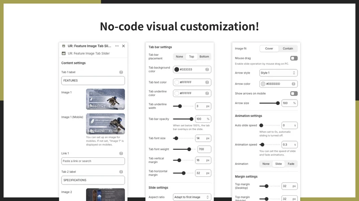Click the Tab underline width value field
The image size is (359, 201).
click(x=203, y=106)
